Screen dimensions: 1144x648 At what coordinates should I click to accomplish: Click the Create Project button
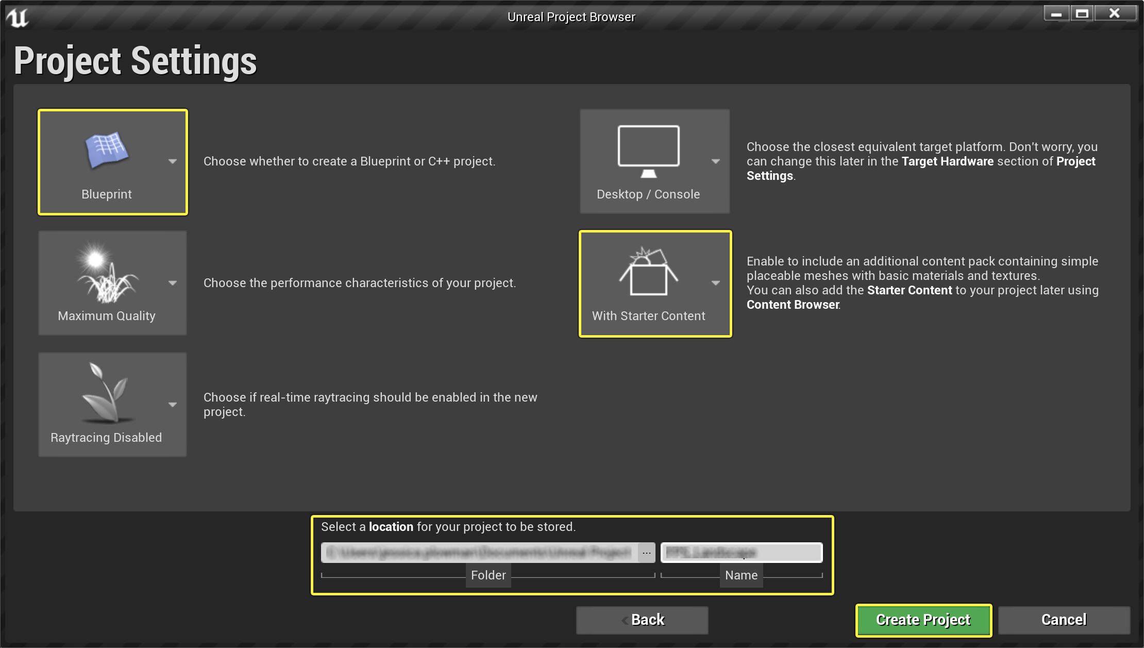922,620
